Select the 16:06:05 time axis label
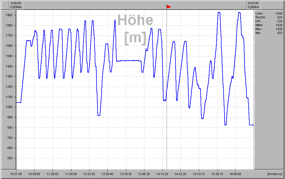Image resolution: width=285 pixels, height=179 pixels. (235, 174)
